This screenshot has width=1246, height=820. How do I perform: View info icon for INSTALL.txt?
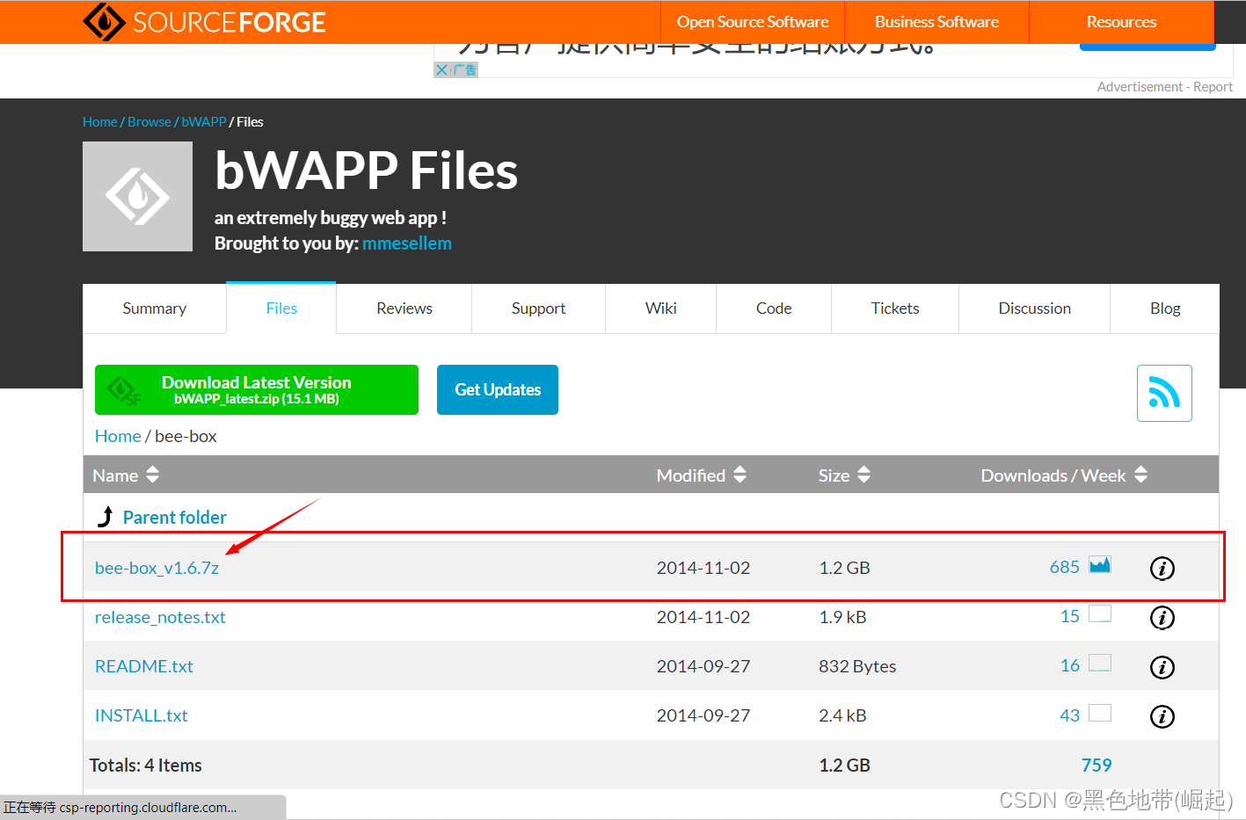point(1162,716)
